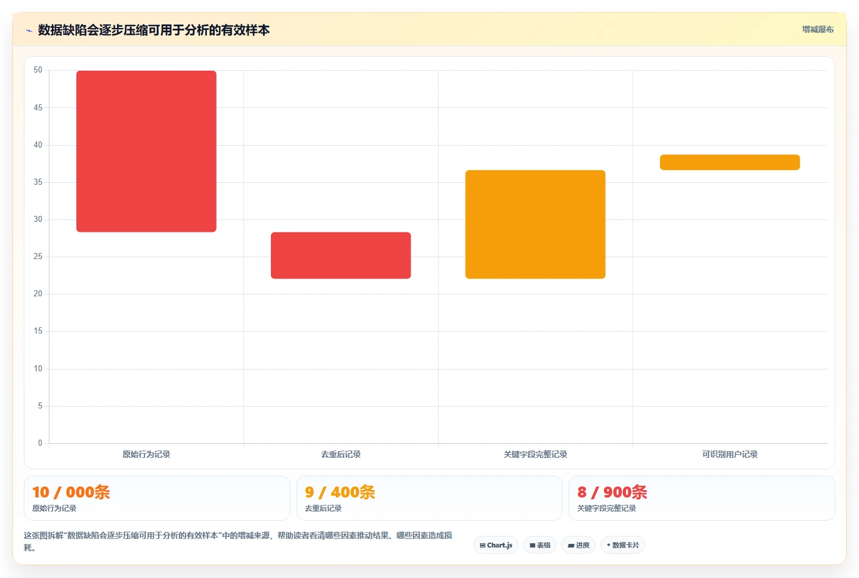Screen dimensions: 859x578
Task: Click the y-axis value 0
Action: point(40,443)
